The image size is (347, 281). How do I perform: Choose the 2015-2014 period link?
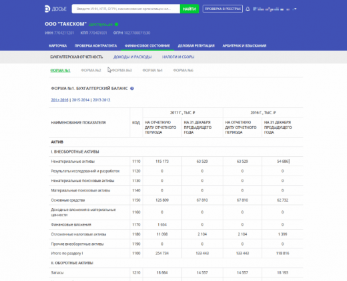[81, 100]
